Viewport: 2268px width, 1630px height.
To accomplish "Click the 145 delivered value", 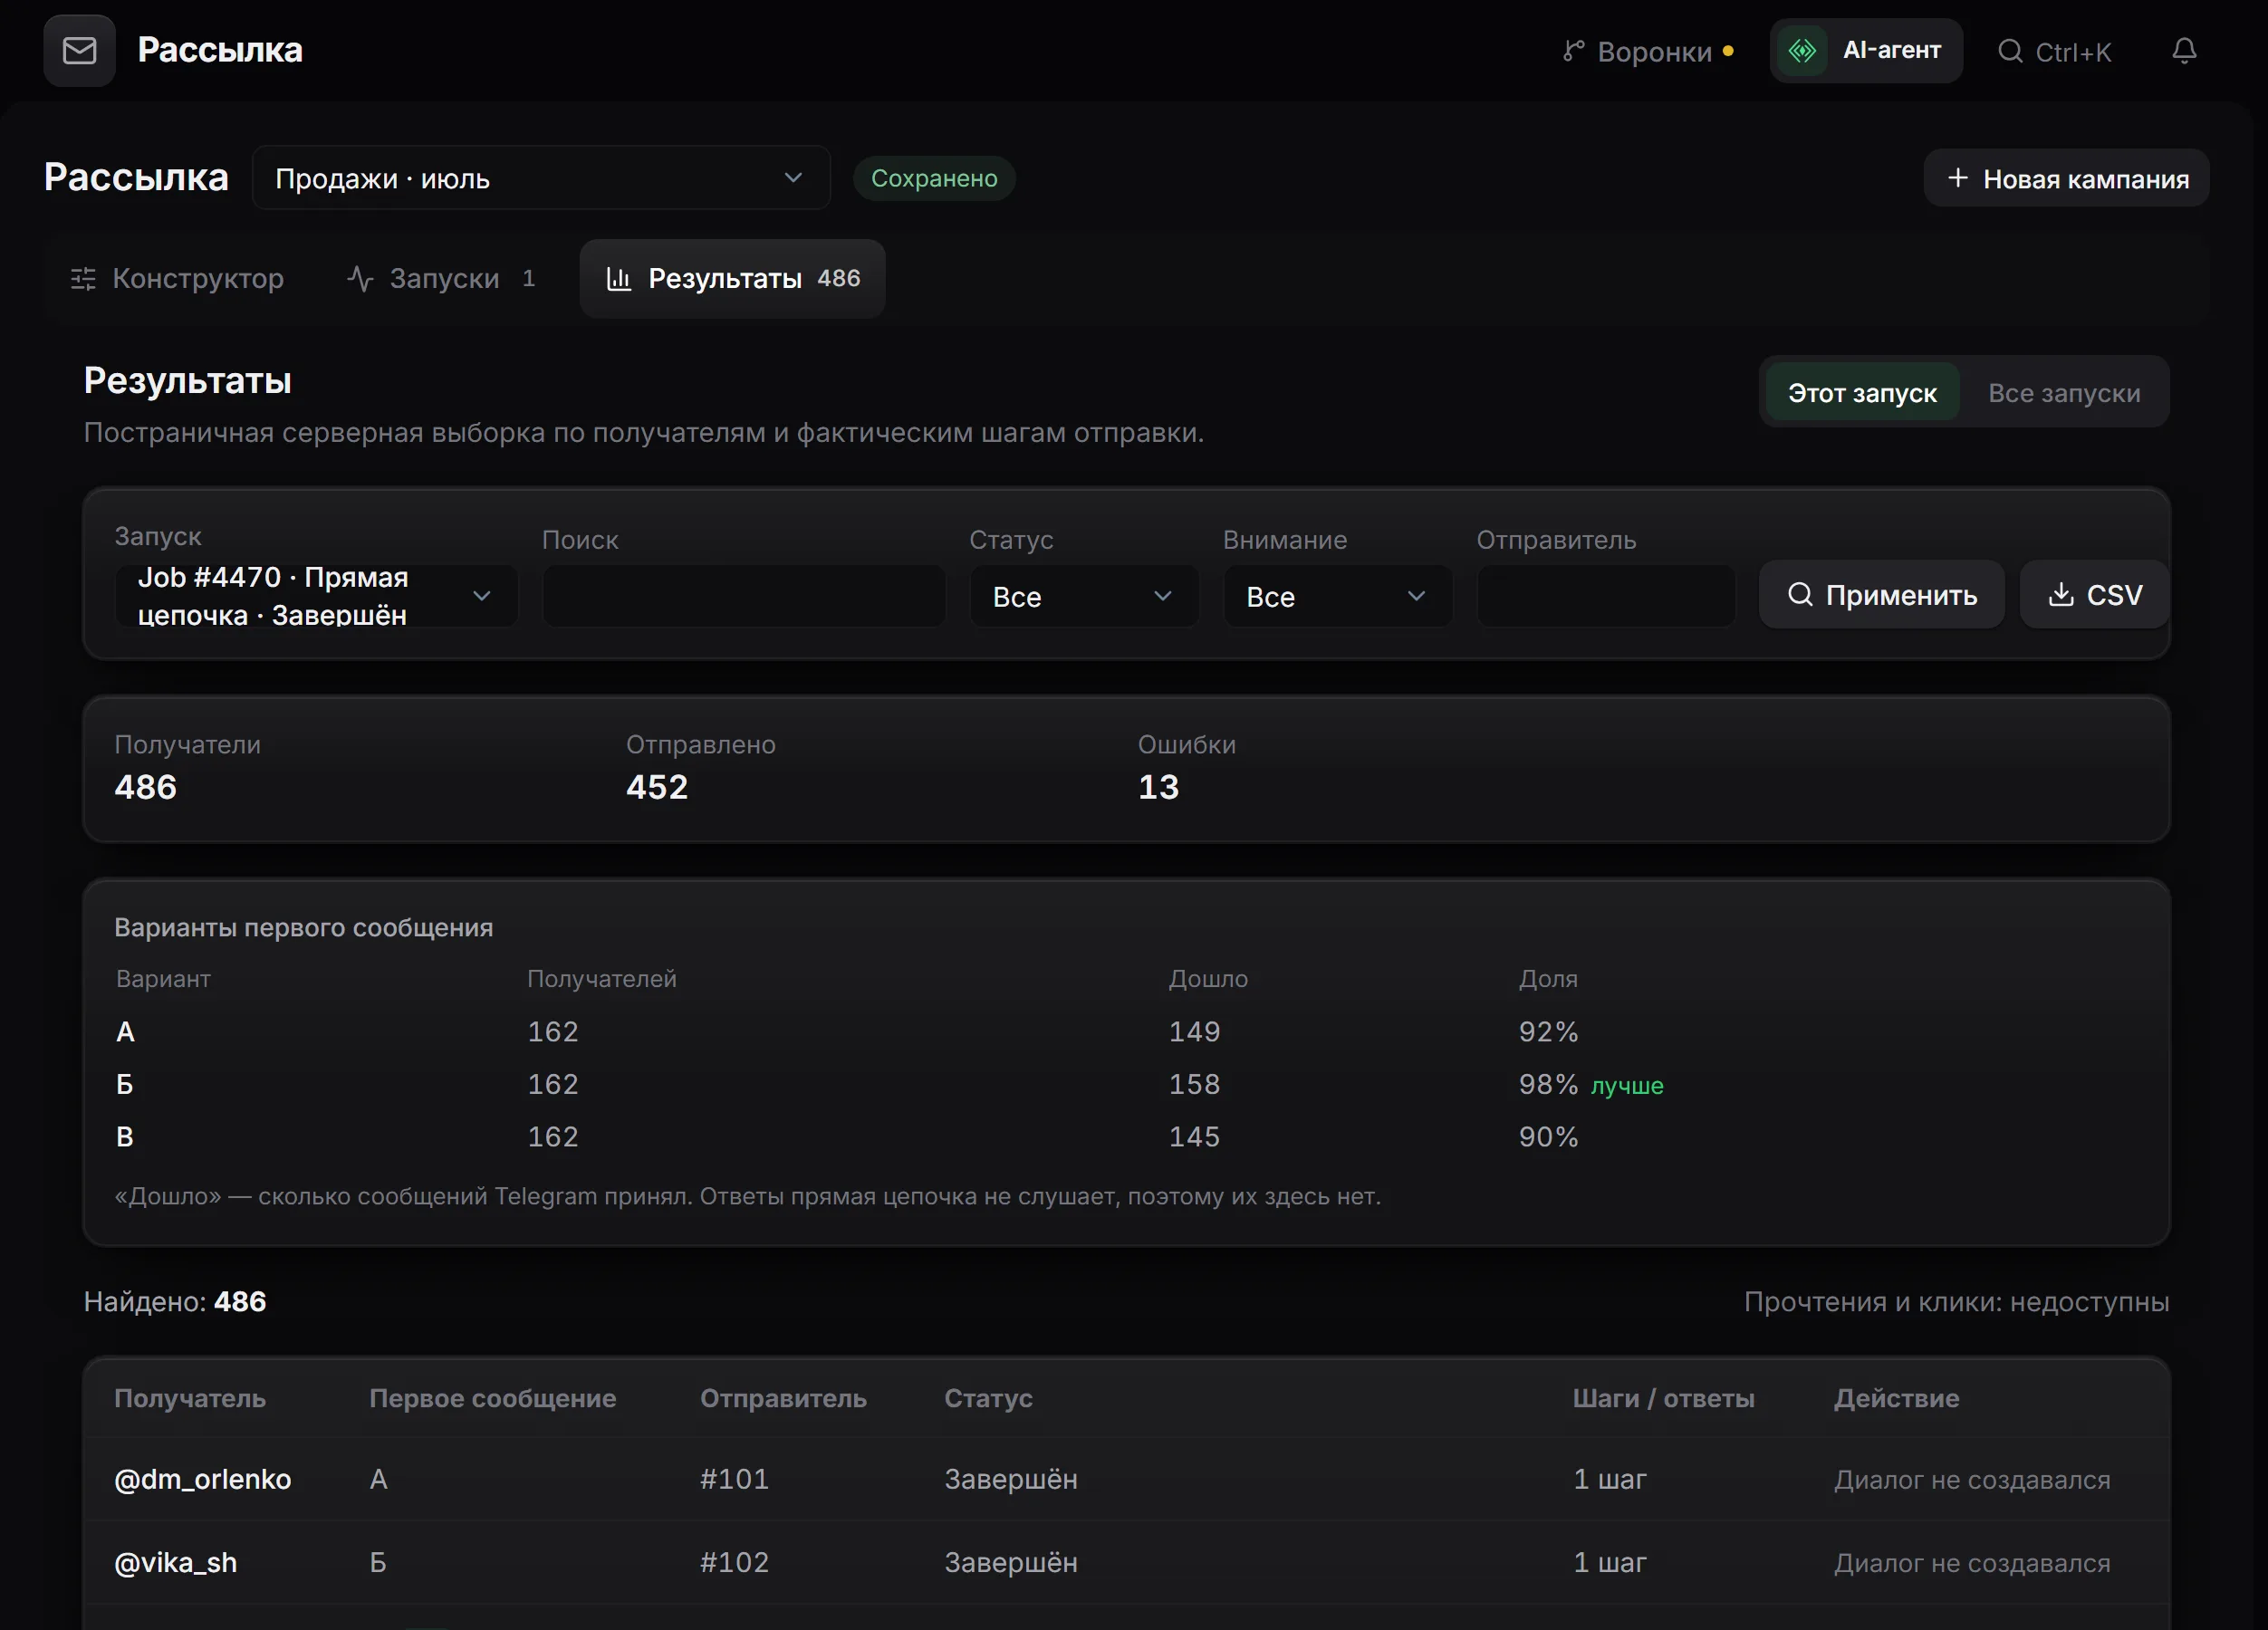I will (1194, 1136).
